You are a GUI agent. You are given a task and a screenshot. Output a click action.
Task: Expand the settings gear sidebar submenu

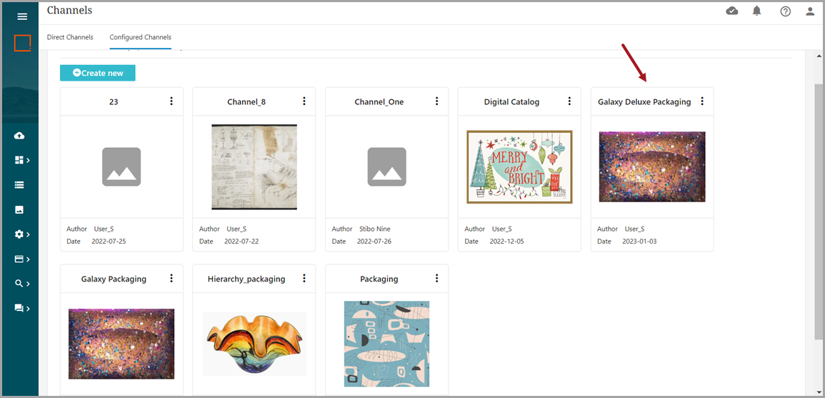point(21,234)
